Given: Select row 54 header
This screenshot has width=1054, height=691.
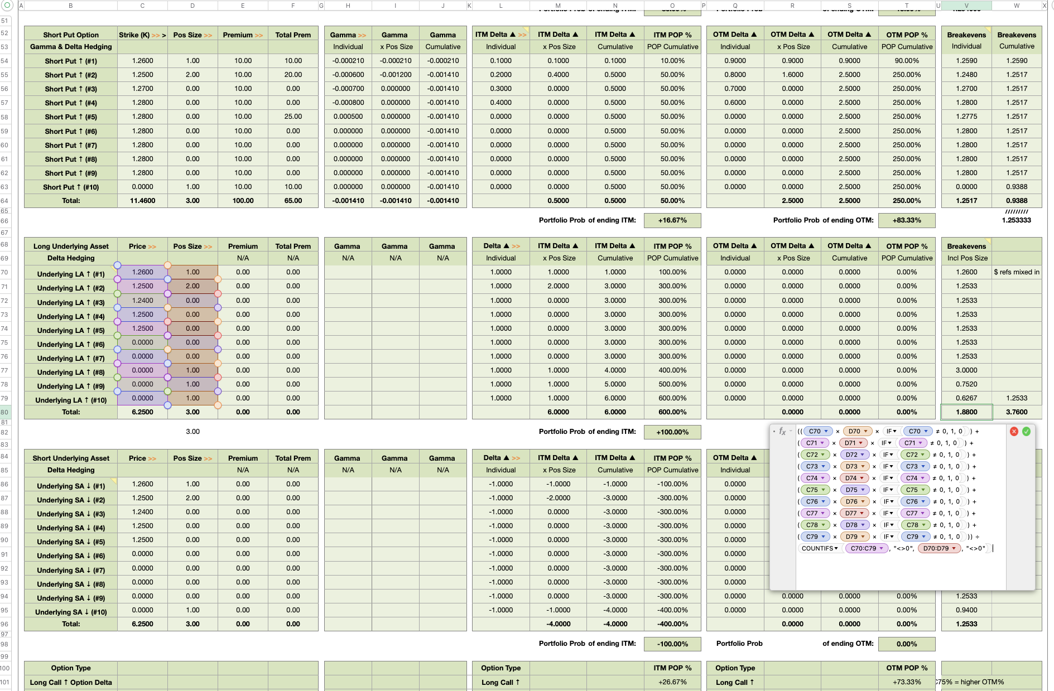Looking at the screenshot, I should point(5,61).
